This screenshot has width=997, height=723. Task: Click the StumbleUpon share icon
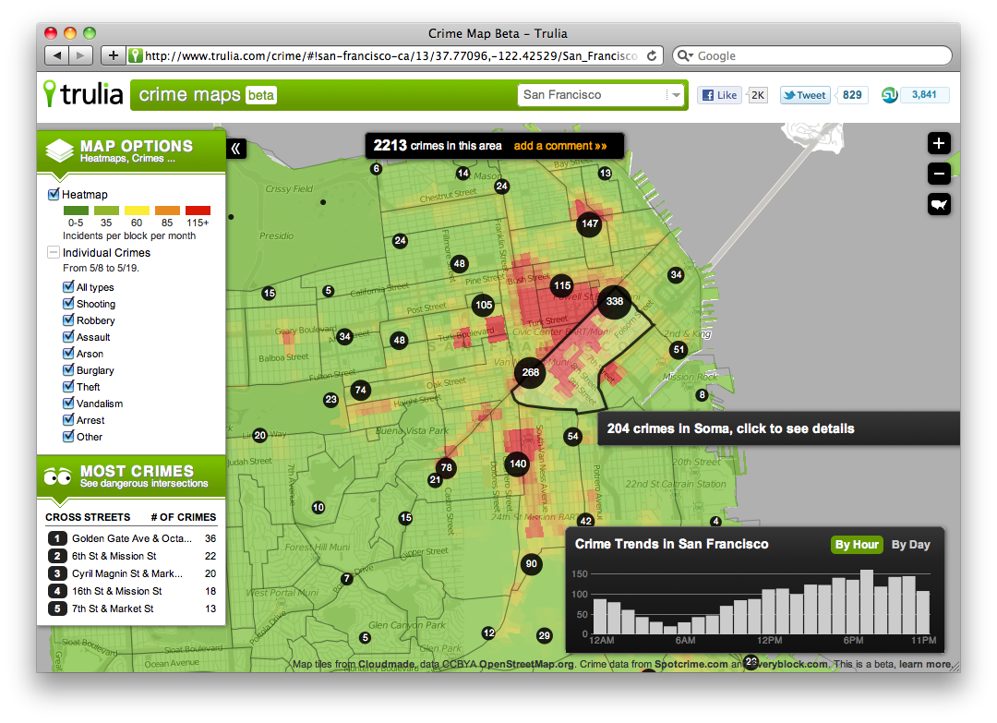click(x=888, y=94)
